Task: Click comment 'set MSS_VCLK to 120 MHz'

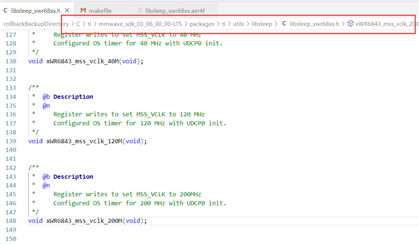Action: [163, 114]
